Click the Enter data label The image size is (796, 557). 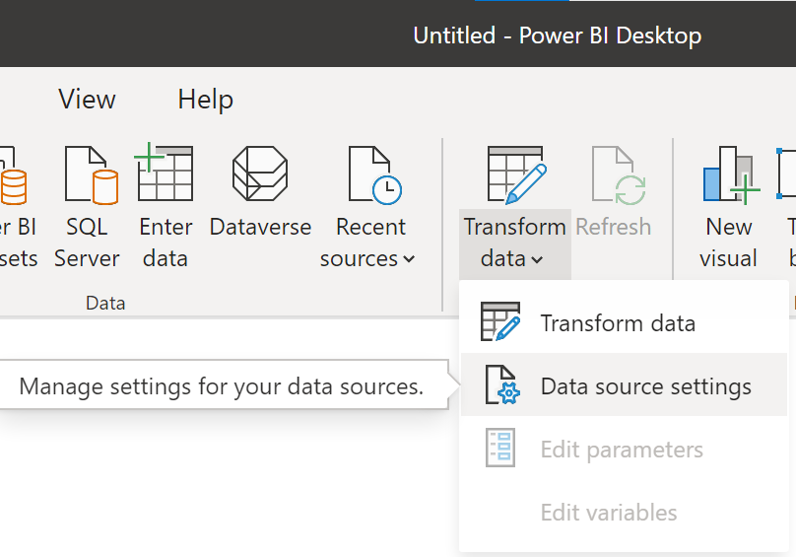[166, 242]
